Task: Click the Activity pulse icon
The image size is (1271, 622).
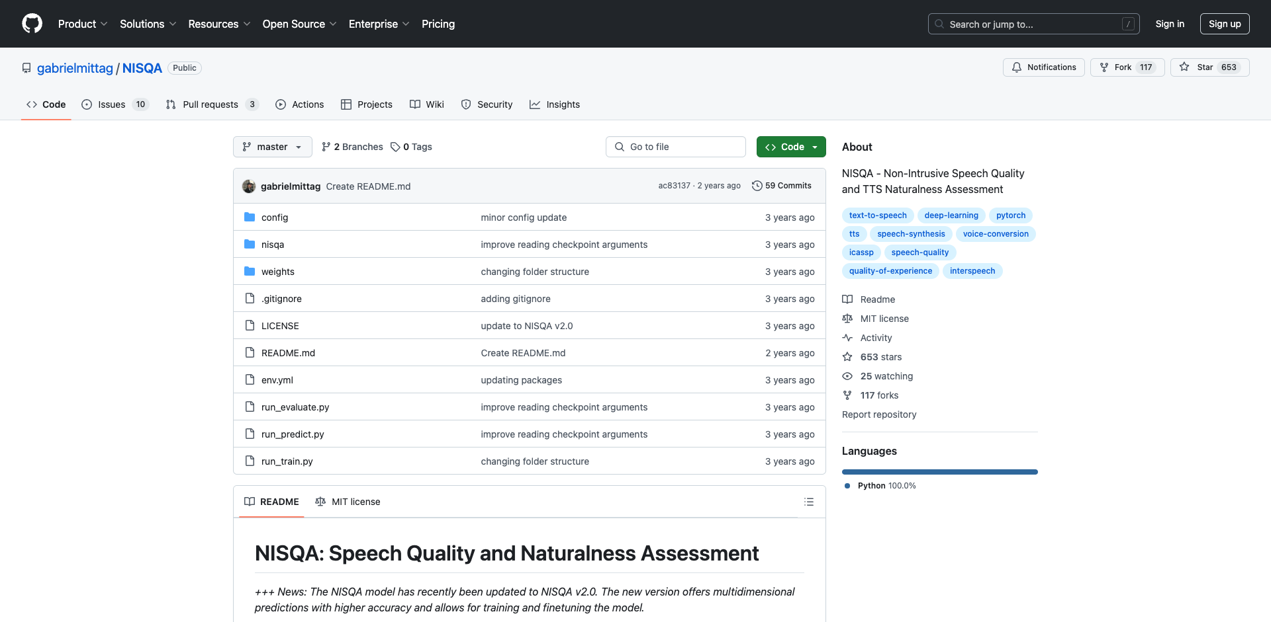Action: click(x=847, y=338)
